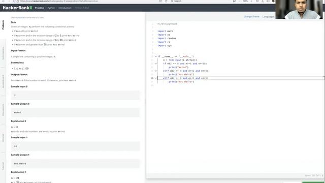Click the Sample Input 1 value '24'
The height and width of the screenshot is (183, 325).
click(x=16, y=146)
